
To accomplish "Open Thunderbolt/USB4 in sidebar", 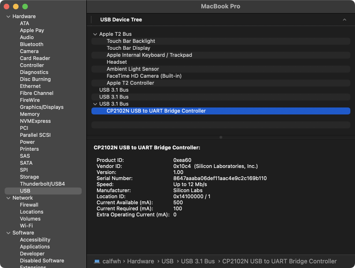I will (x=42, y=184).
